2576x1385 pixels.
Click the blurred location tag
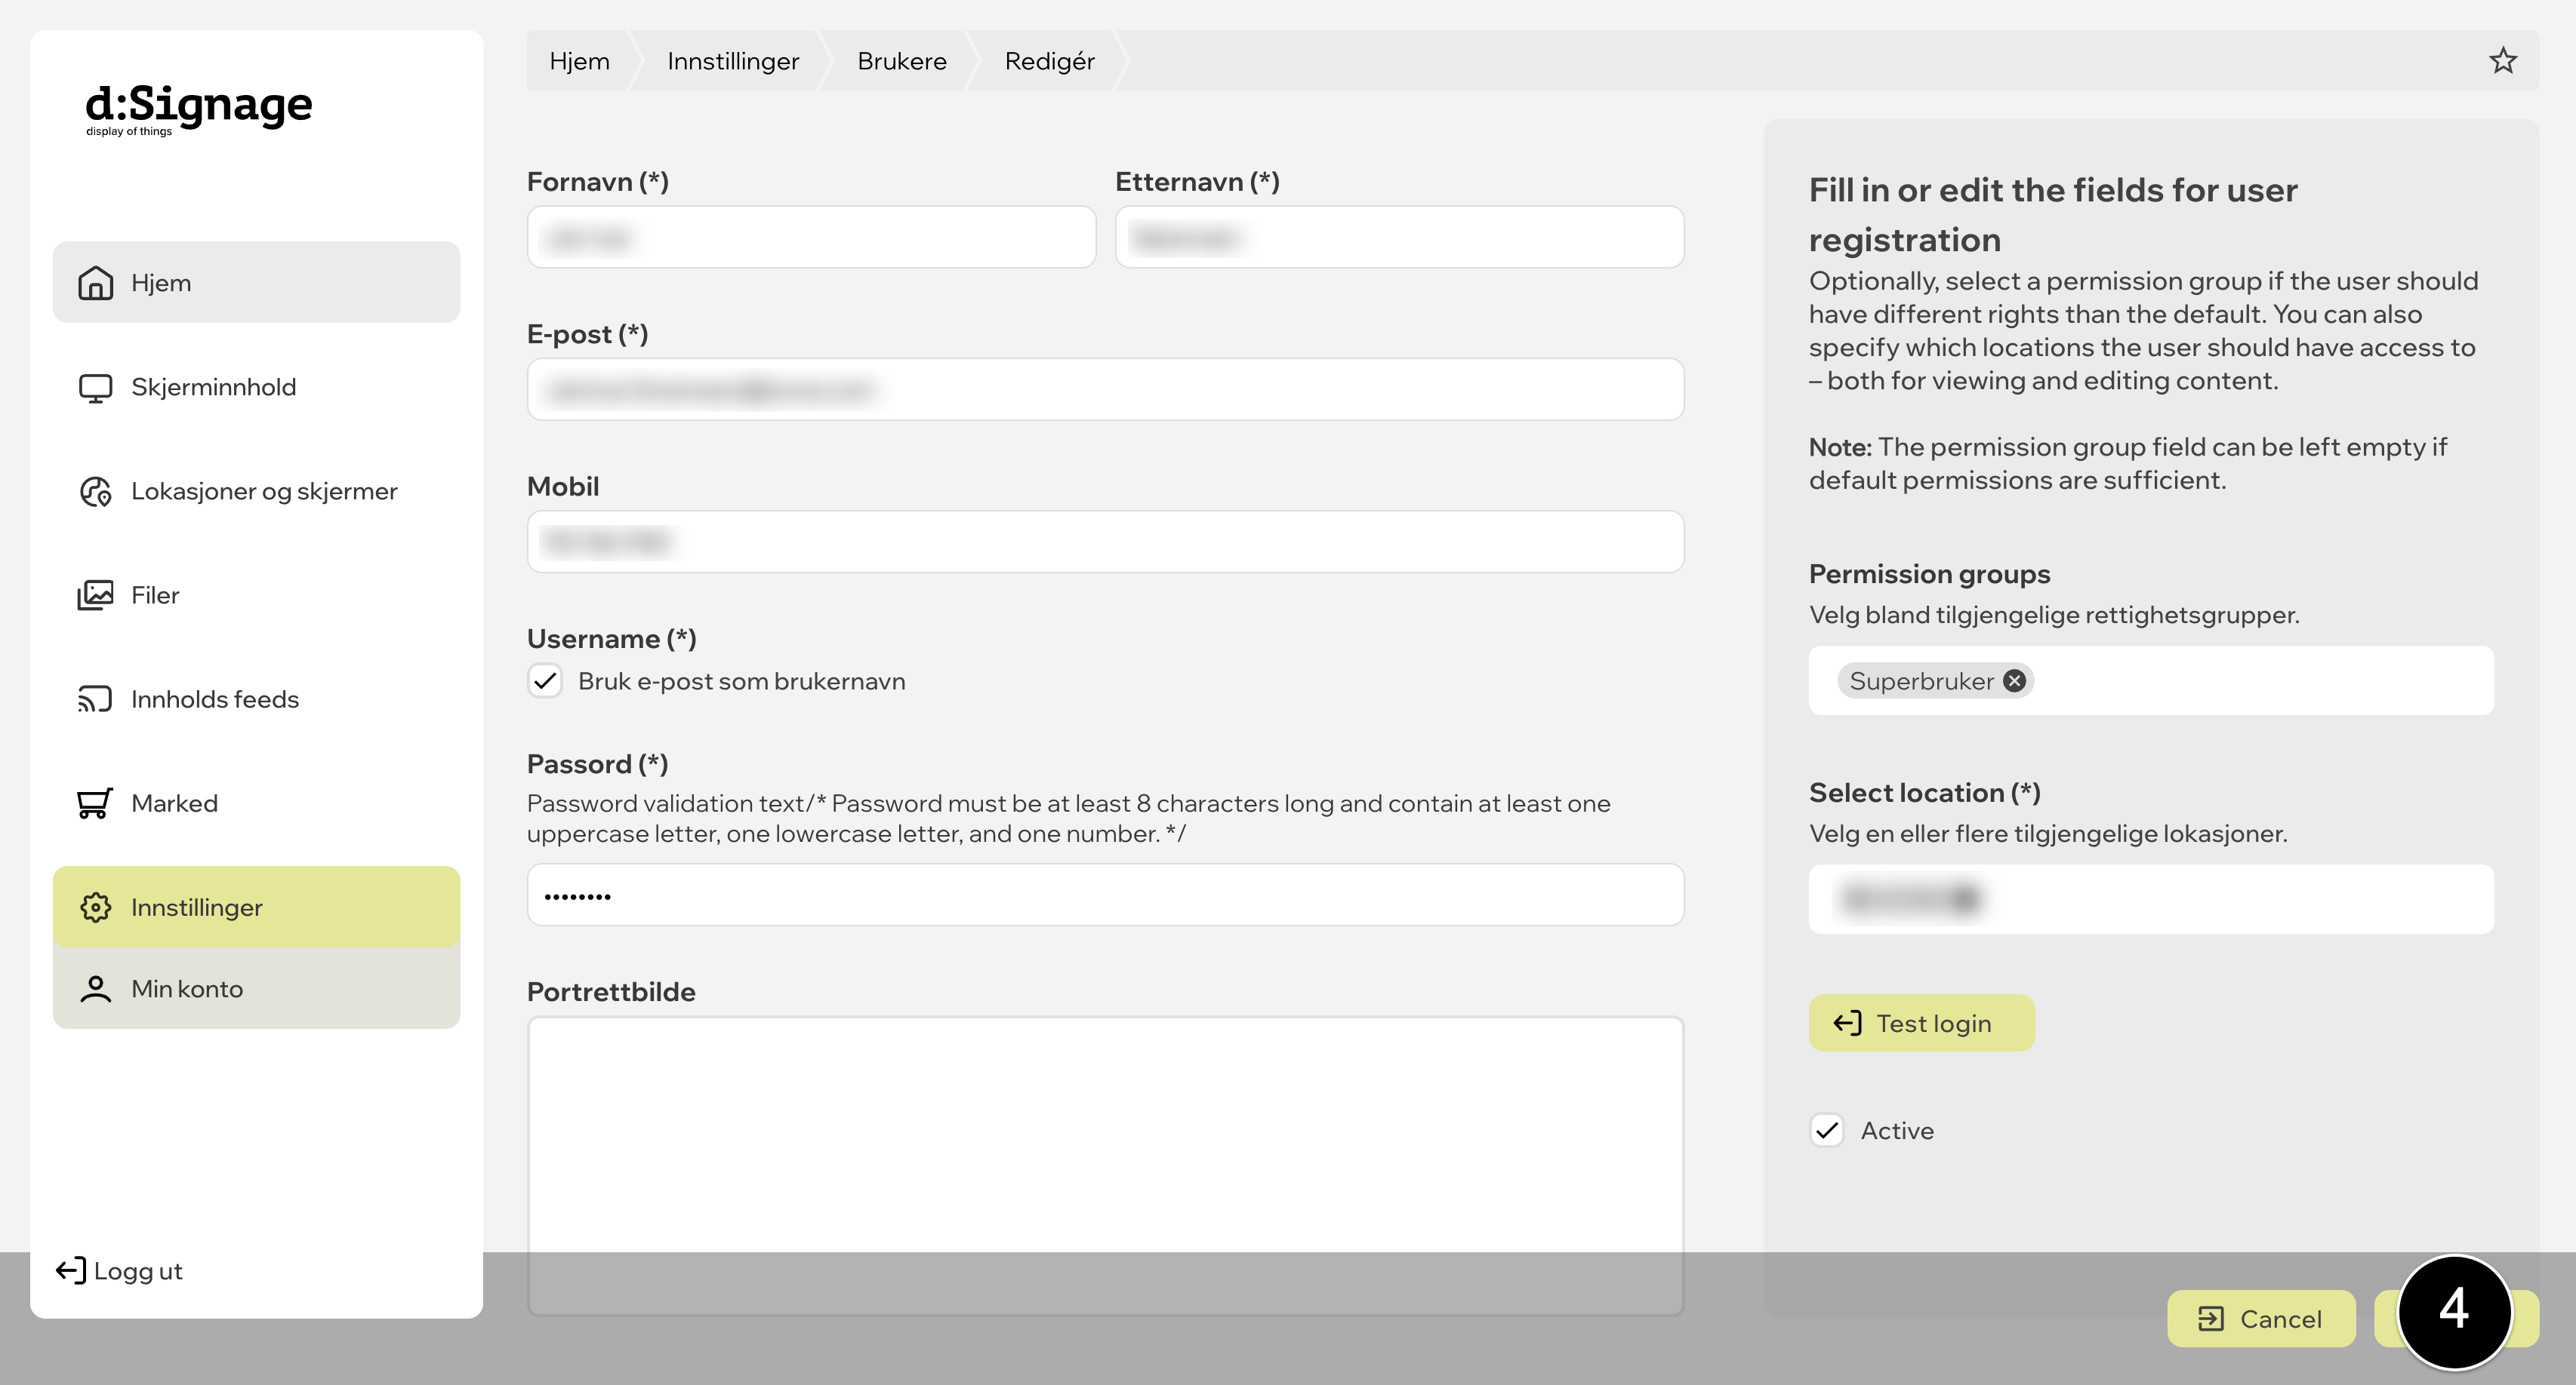click(x=1910, y=898)
